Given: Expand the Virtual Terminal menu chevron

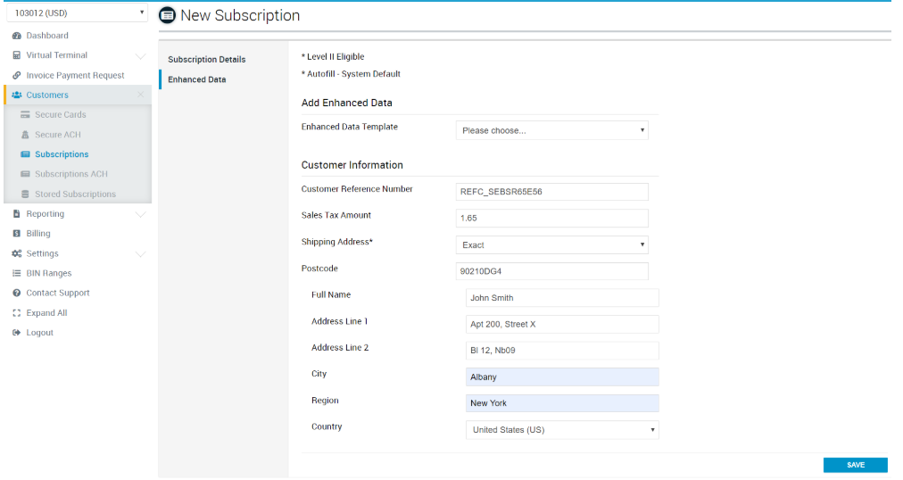Looking at the screenshot, I should [140, 56].
